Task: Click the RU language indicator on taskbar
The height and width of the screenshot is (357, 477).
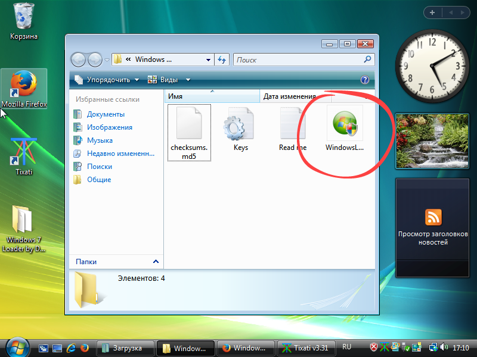Action: 346,347
